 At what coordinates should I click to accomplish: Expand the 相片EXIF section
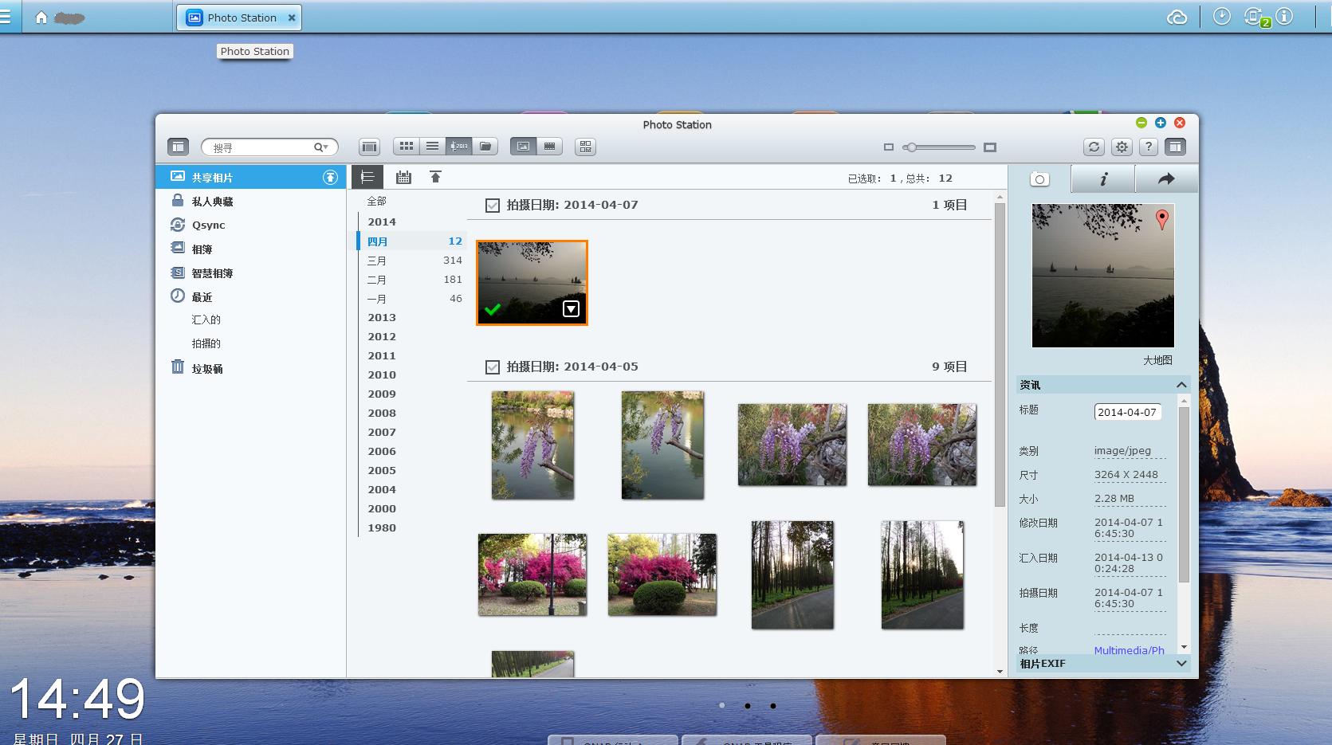click(x=1181, y=663)
